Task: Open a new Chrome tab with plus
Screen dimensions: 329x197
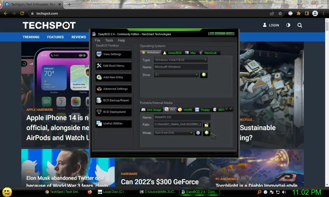Action: click(x=69, y=4)
